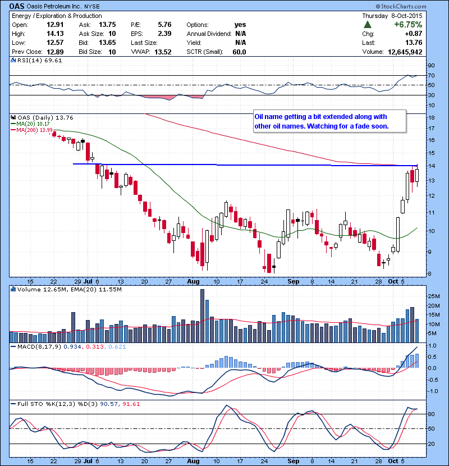
Task: Click Energy / Exploration & Production sector text
Action: 57,16
